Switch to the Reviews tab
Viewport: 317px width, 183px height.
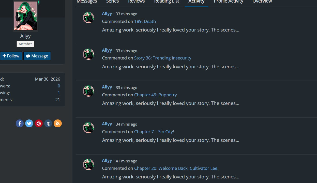pos(137,2)
